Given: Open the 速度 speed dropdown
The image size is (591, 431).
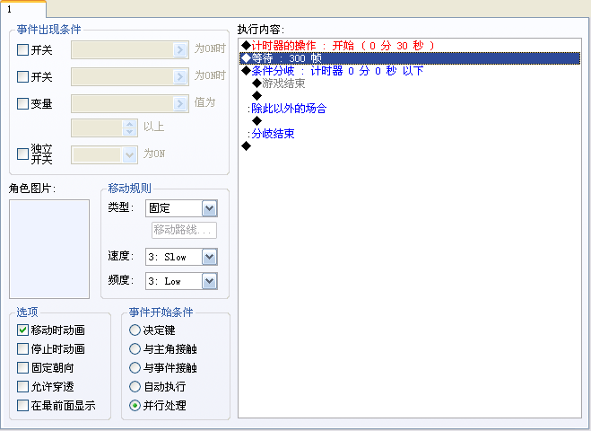Looking at the screenshot, I should coord(209,257).
